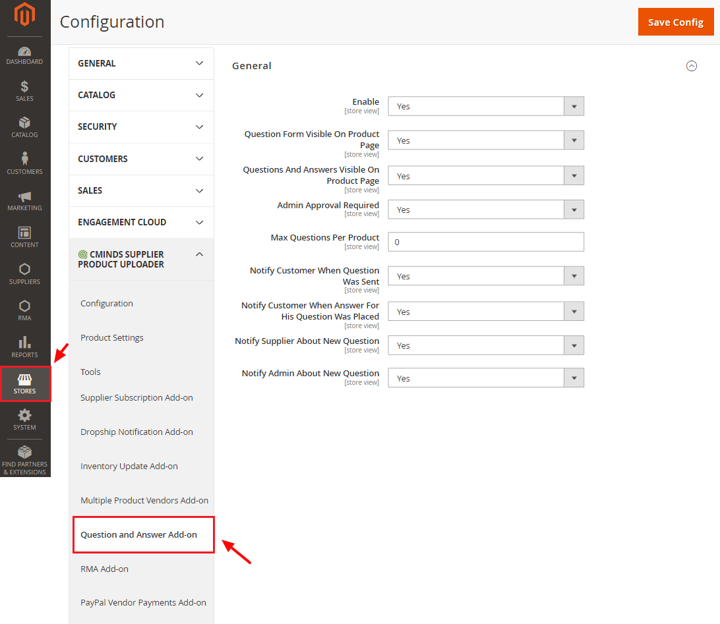Click the Save Config button

(675, 22)
